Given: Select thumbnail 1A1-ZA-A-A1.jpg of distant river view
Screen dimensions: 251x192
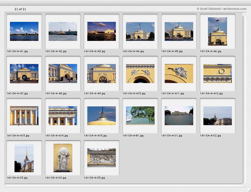Looking at the screenshot, I should 24,31.
